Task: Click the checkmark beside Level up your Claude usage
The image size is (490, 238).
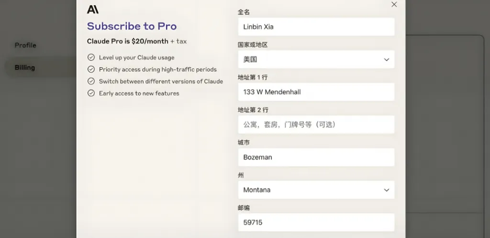Action: [x=91, y=57]
